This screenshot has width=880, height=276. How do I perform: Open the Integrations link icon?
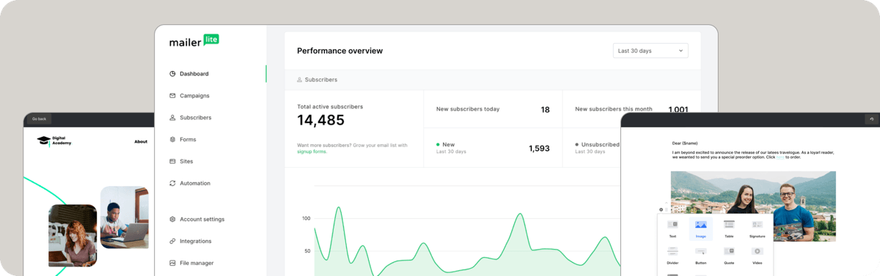(172, 241)
